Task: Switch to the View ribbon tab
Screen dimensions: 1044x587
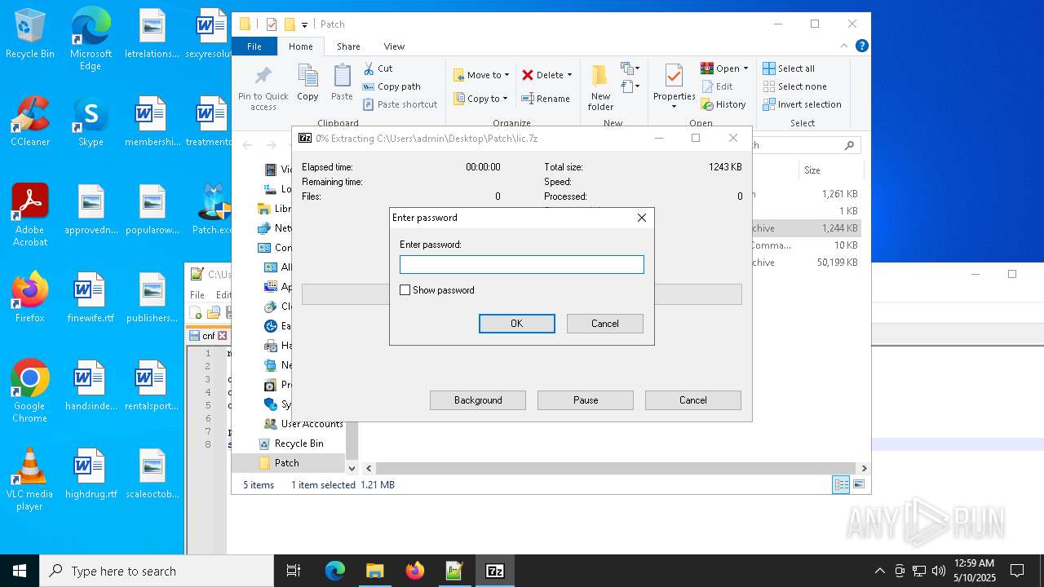Action: click(394, 46)
